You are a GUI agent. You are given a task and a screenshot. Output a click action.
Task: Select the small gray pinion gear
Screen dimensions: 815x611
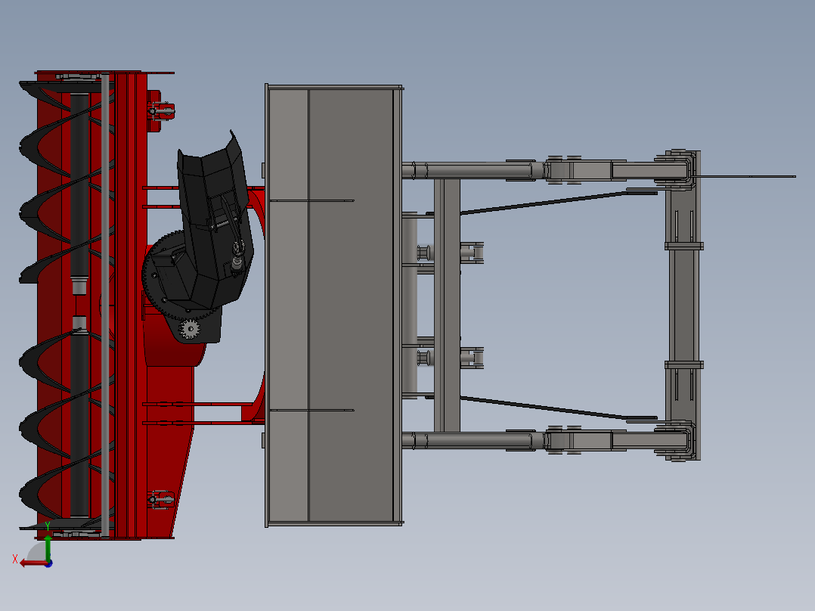point(188,328)
